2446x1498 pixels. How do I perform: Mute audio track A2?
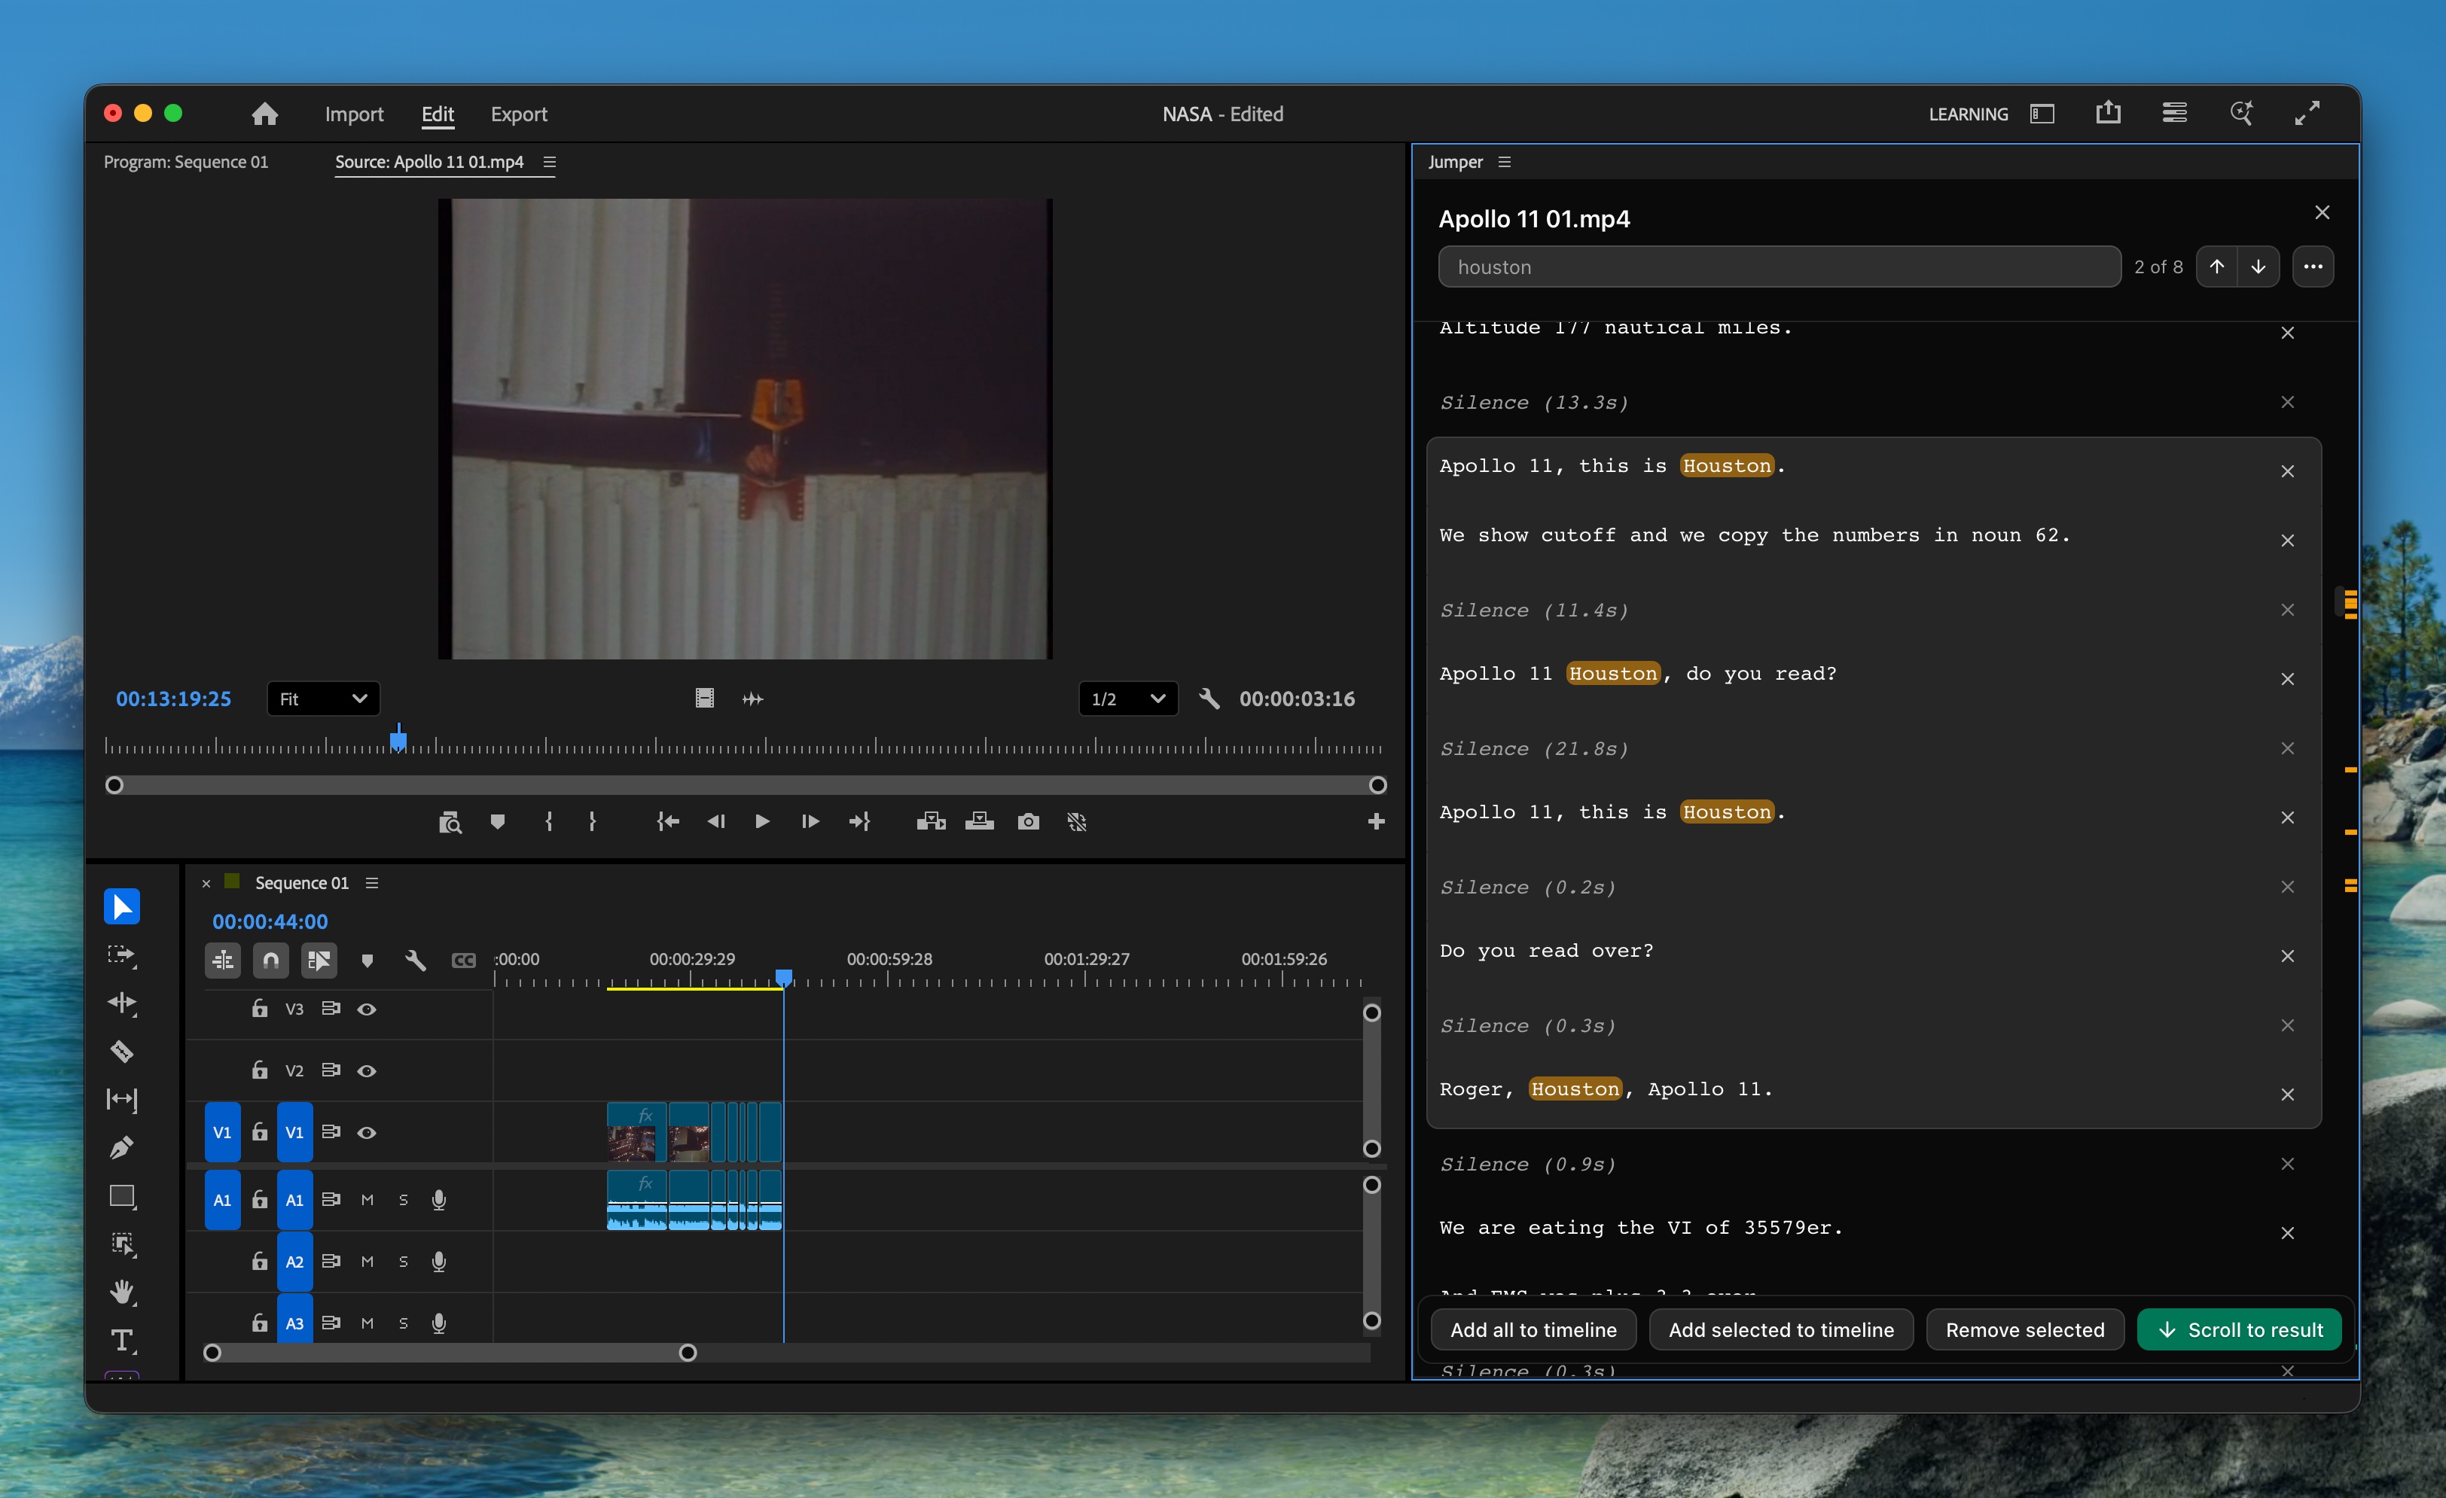[366, 1262]
